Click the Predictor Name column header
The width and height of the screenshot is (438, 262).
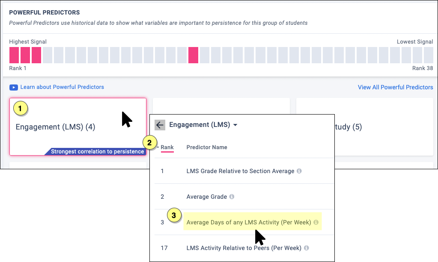207,147
